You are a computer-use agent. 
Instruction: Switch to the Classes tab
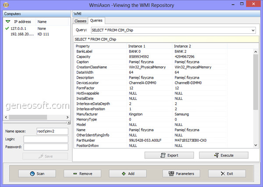(x=80, y=21)
